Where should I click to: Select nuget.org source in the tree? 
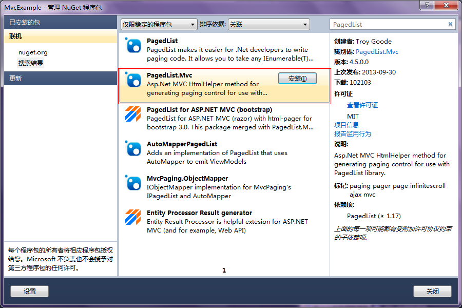coord(33,52)
